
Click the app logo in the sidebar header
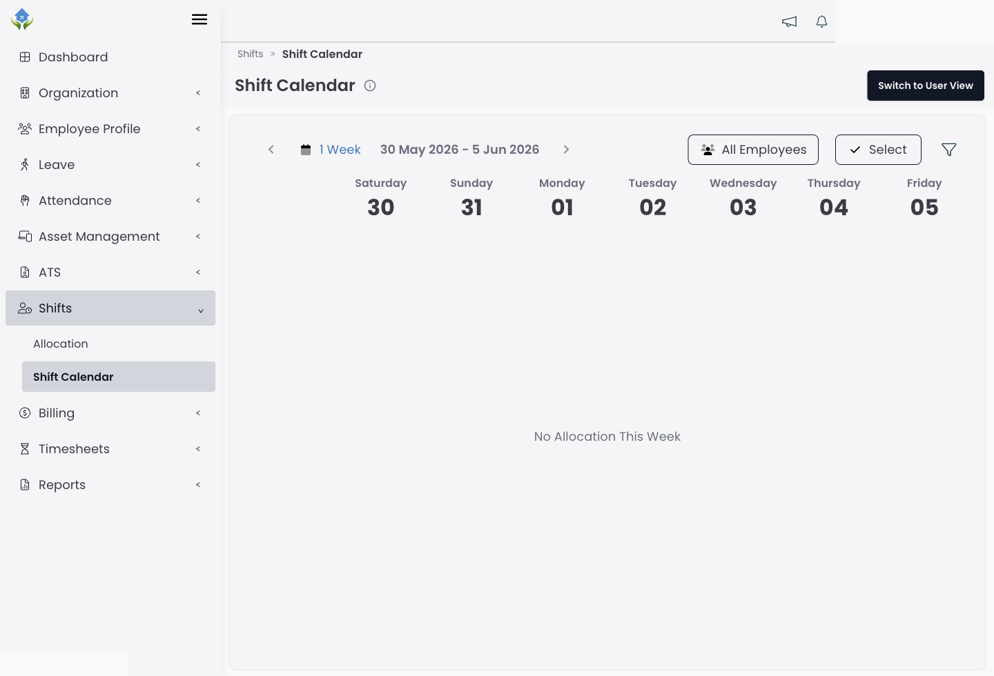pos(22,19)
